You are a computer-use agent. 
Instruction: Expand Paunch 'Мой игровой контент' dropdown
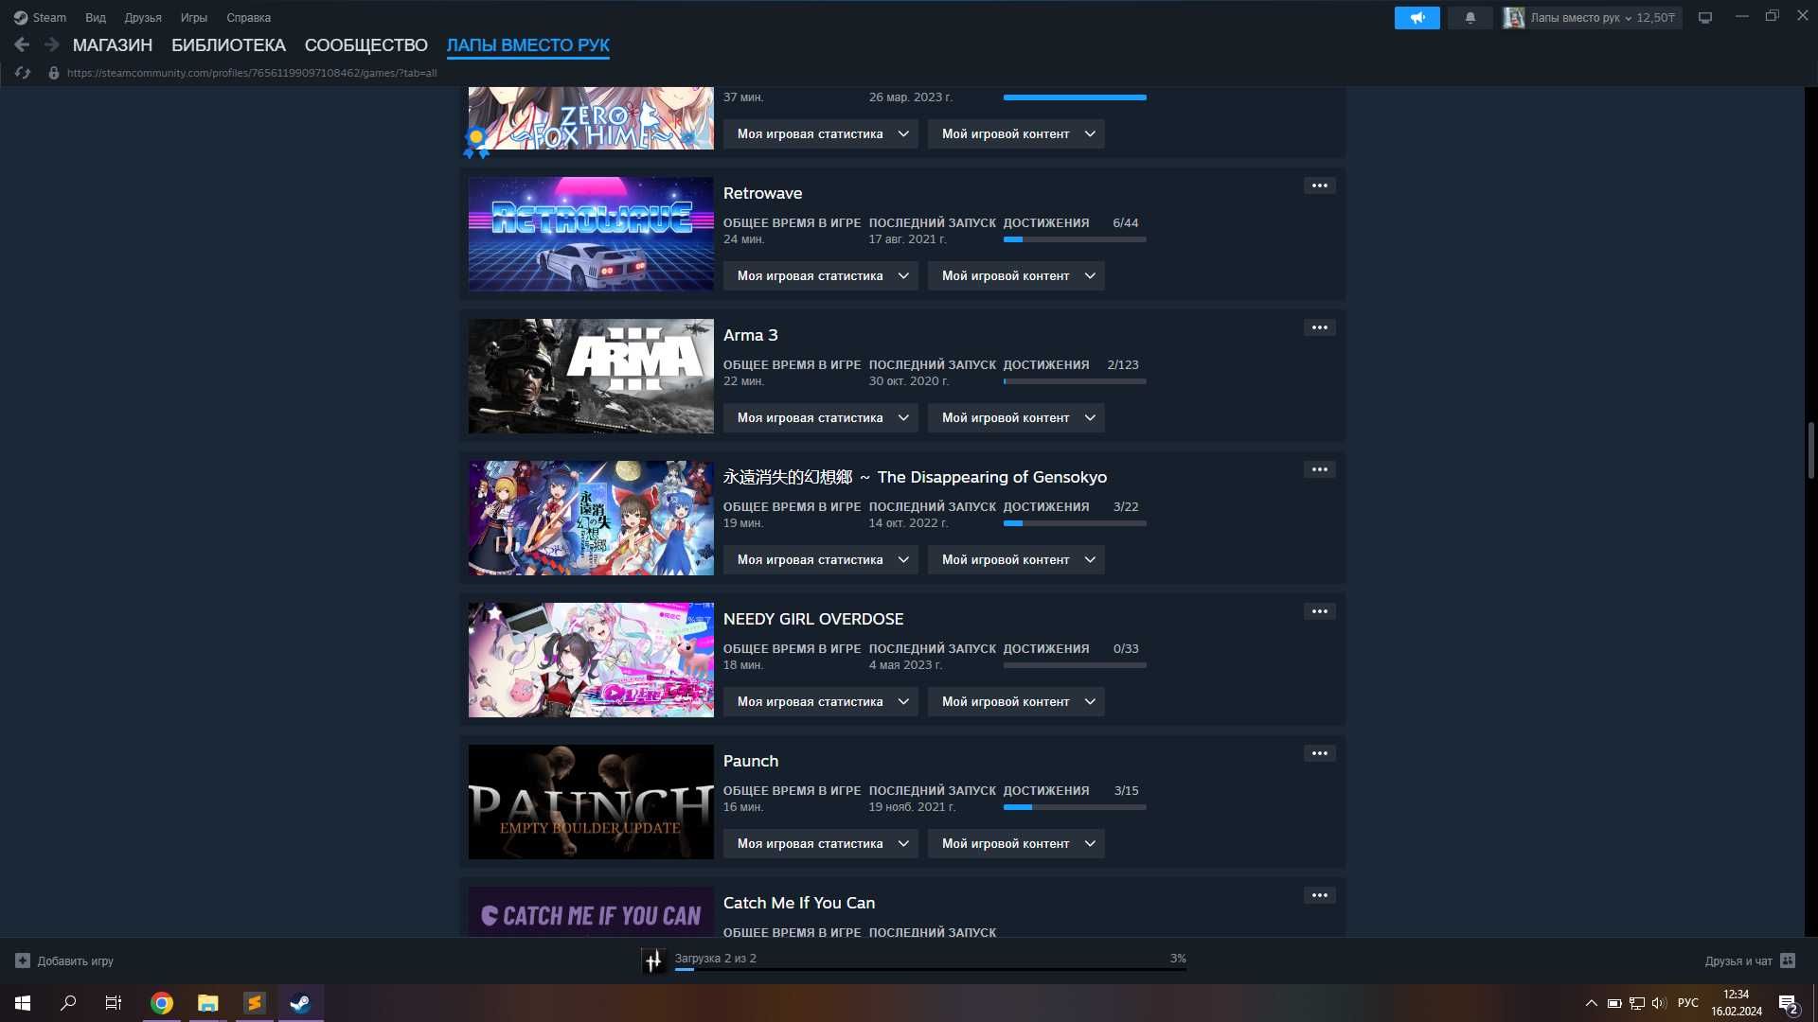(1016, 844)
